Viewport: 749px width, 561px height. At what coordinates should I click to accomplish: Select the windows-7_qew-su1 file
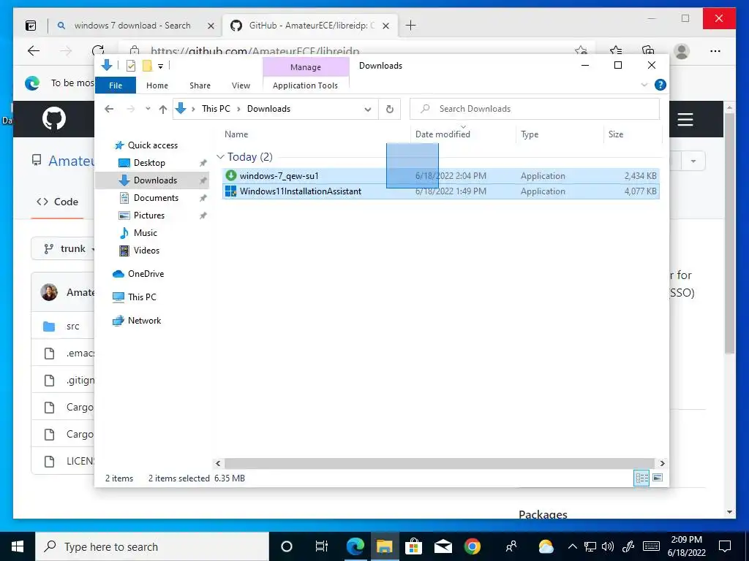(x=440, y=176)
